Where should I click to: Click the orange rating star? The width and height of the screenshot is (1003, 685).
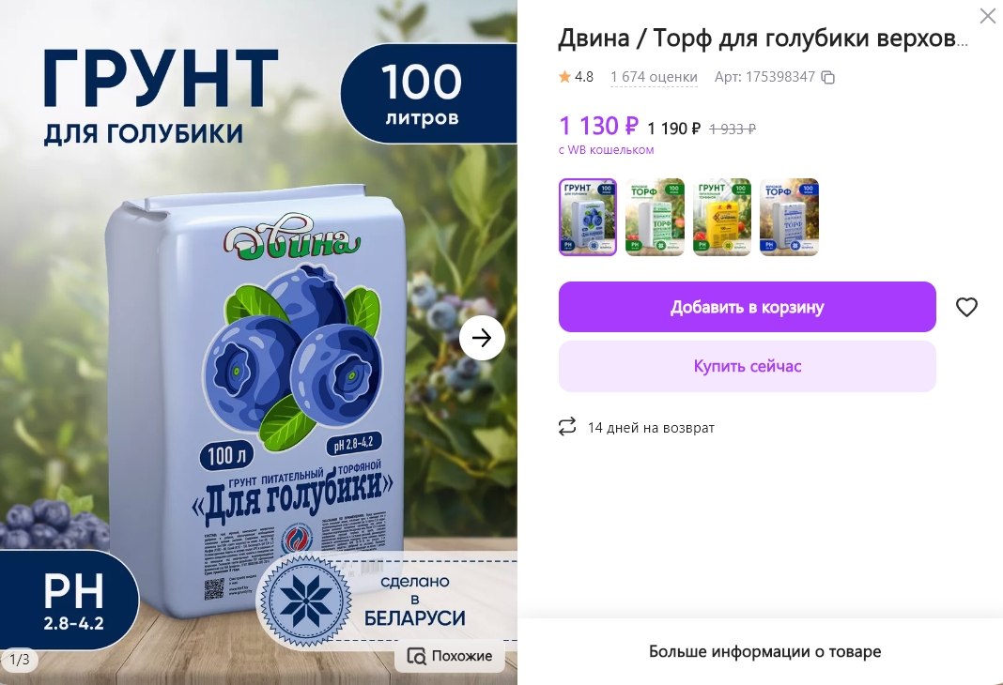click(x=564, y=77)
